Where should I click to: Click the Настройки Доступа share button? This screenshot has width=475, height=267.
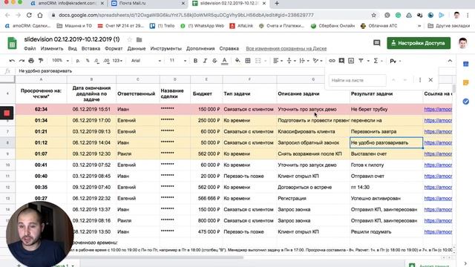pos(419,43)
